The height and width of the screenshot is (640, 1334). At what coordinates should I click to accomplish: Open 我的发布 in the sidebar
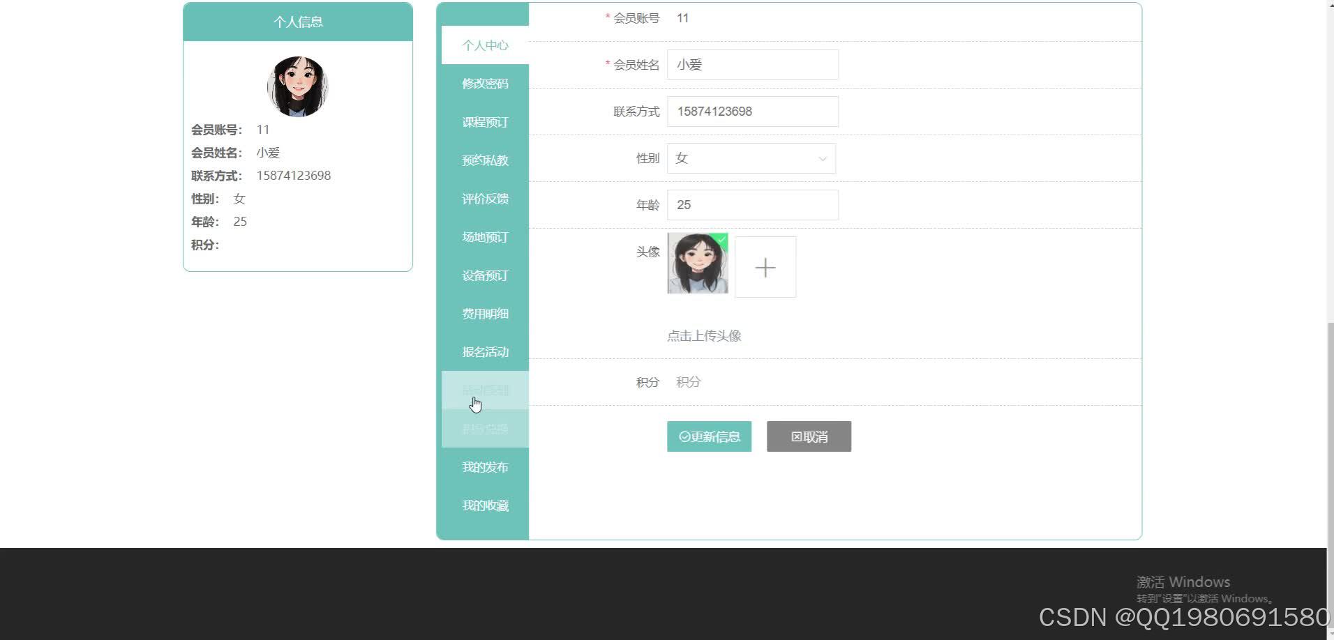(486, 467)
